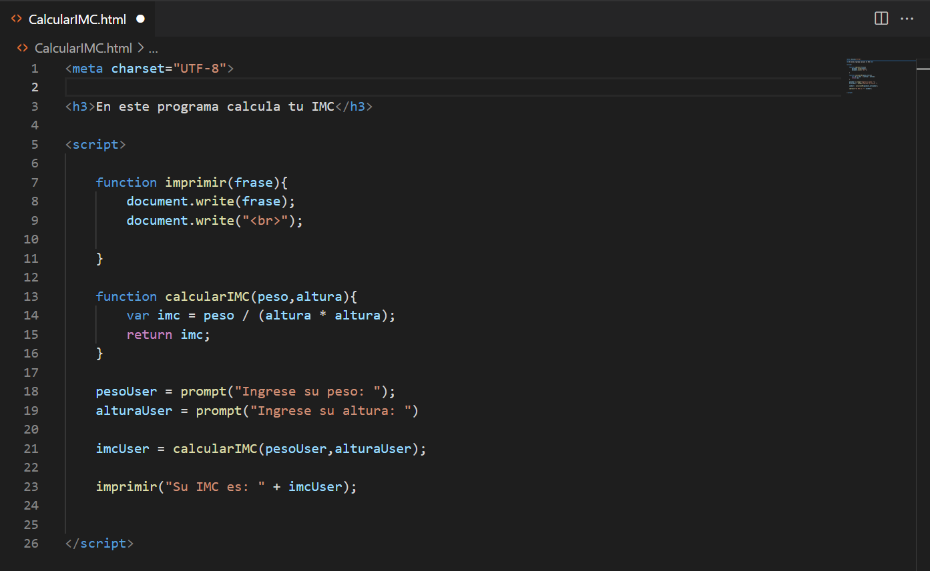The width and height of the screenshot is (930, 571).
Task: Click "(altura * altura)" expression on line 14
Action: click(x=323, y=315)
